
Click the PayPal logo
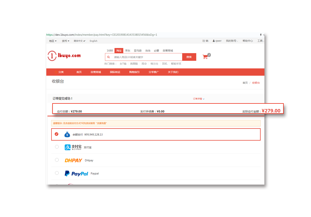(x=76, y=173)
